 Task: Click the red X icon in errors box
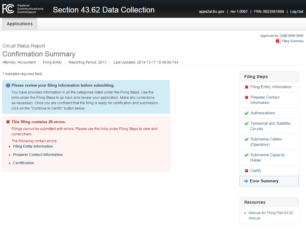(x=8, y=122)
